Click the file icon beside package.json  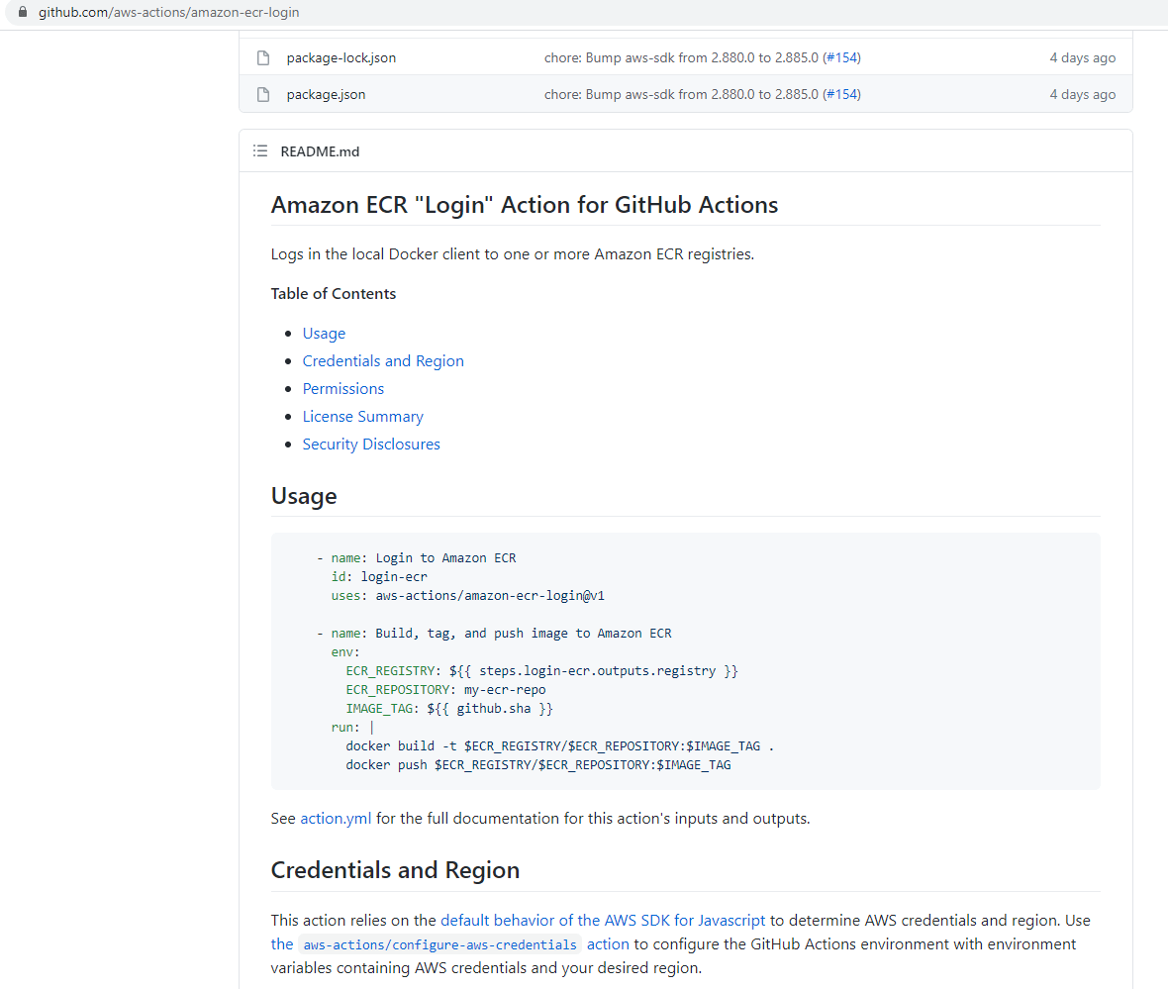(x=262, y=93)
